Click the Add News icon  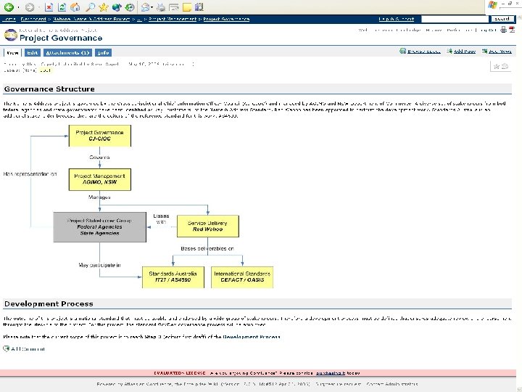(x=485, y=51)
